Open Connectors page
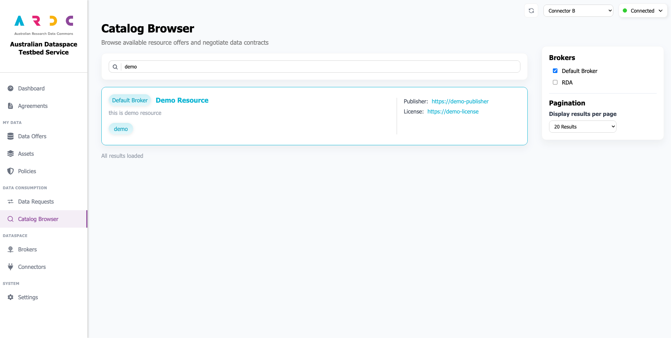This screenshot has height=338, width=671. (44, 267)
